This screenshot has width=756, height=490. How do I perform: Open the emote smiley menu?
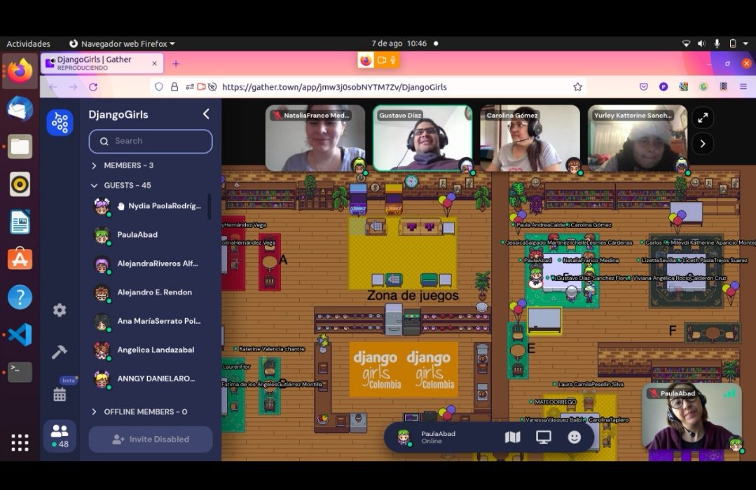(x=575, y=437)
